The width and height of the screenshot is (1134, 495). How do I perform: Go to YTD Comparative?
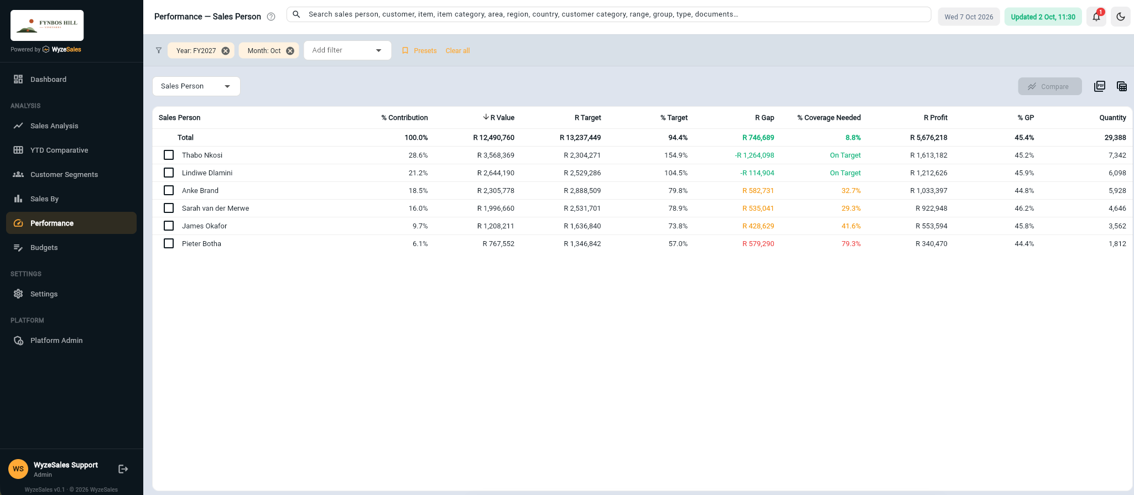pos(71,150)
